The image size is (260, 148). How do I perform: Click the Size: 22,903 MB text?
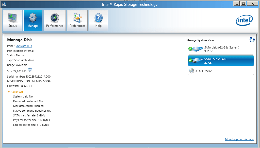click(17, 71)
